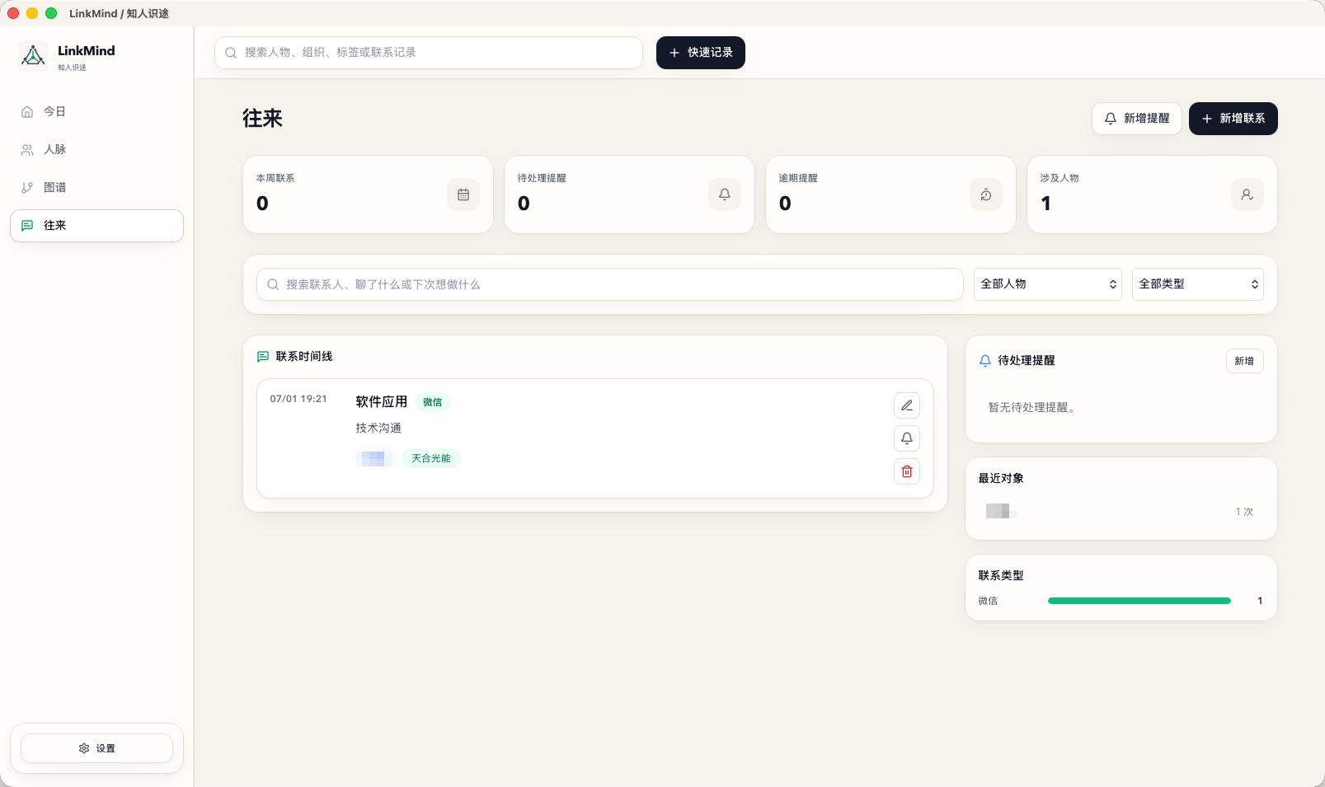Viewport: 1325px width, 787px height.
Task: Click the LinkMind logo icon
Action: point(33,56)
